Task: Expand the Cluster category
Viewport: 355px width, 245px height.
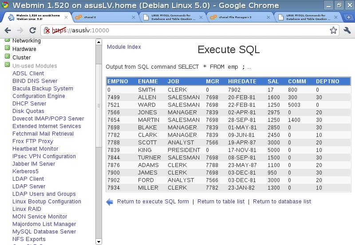Action: 7,57
